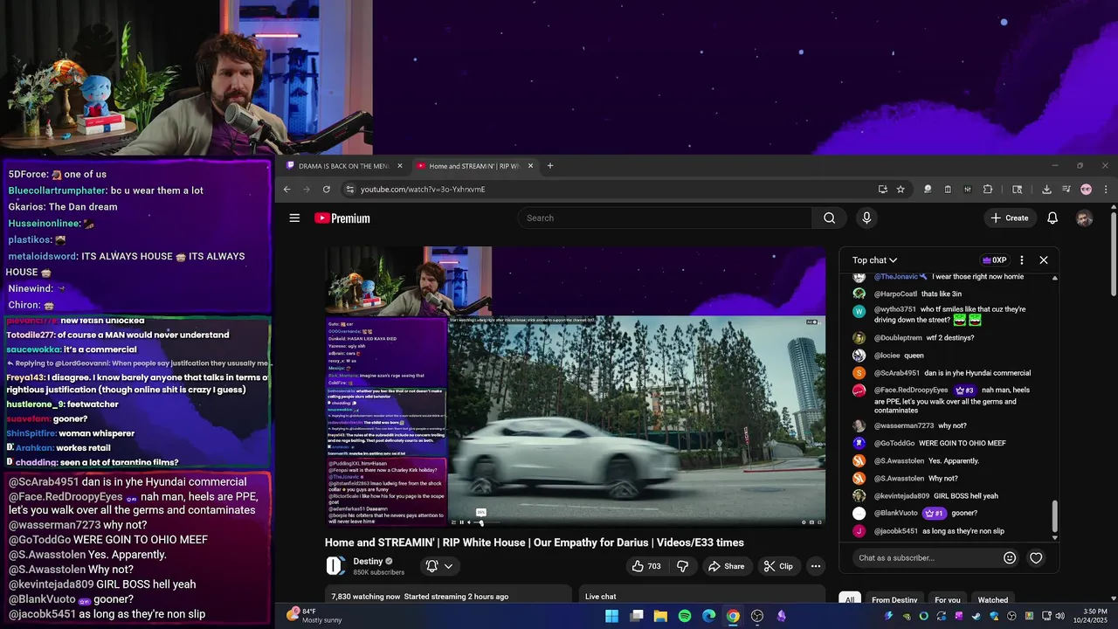
Task: Click the install app icon in address bar
Action: pyautogui.click(x=883, y=189)
